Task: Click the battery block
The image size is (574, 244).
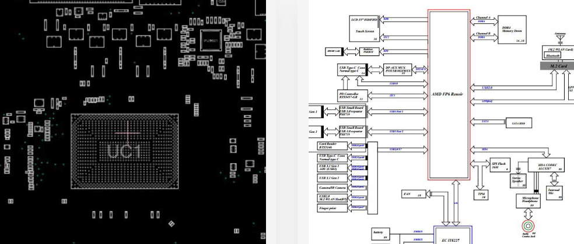Action: [381, 234]
